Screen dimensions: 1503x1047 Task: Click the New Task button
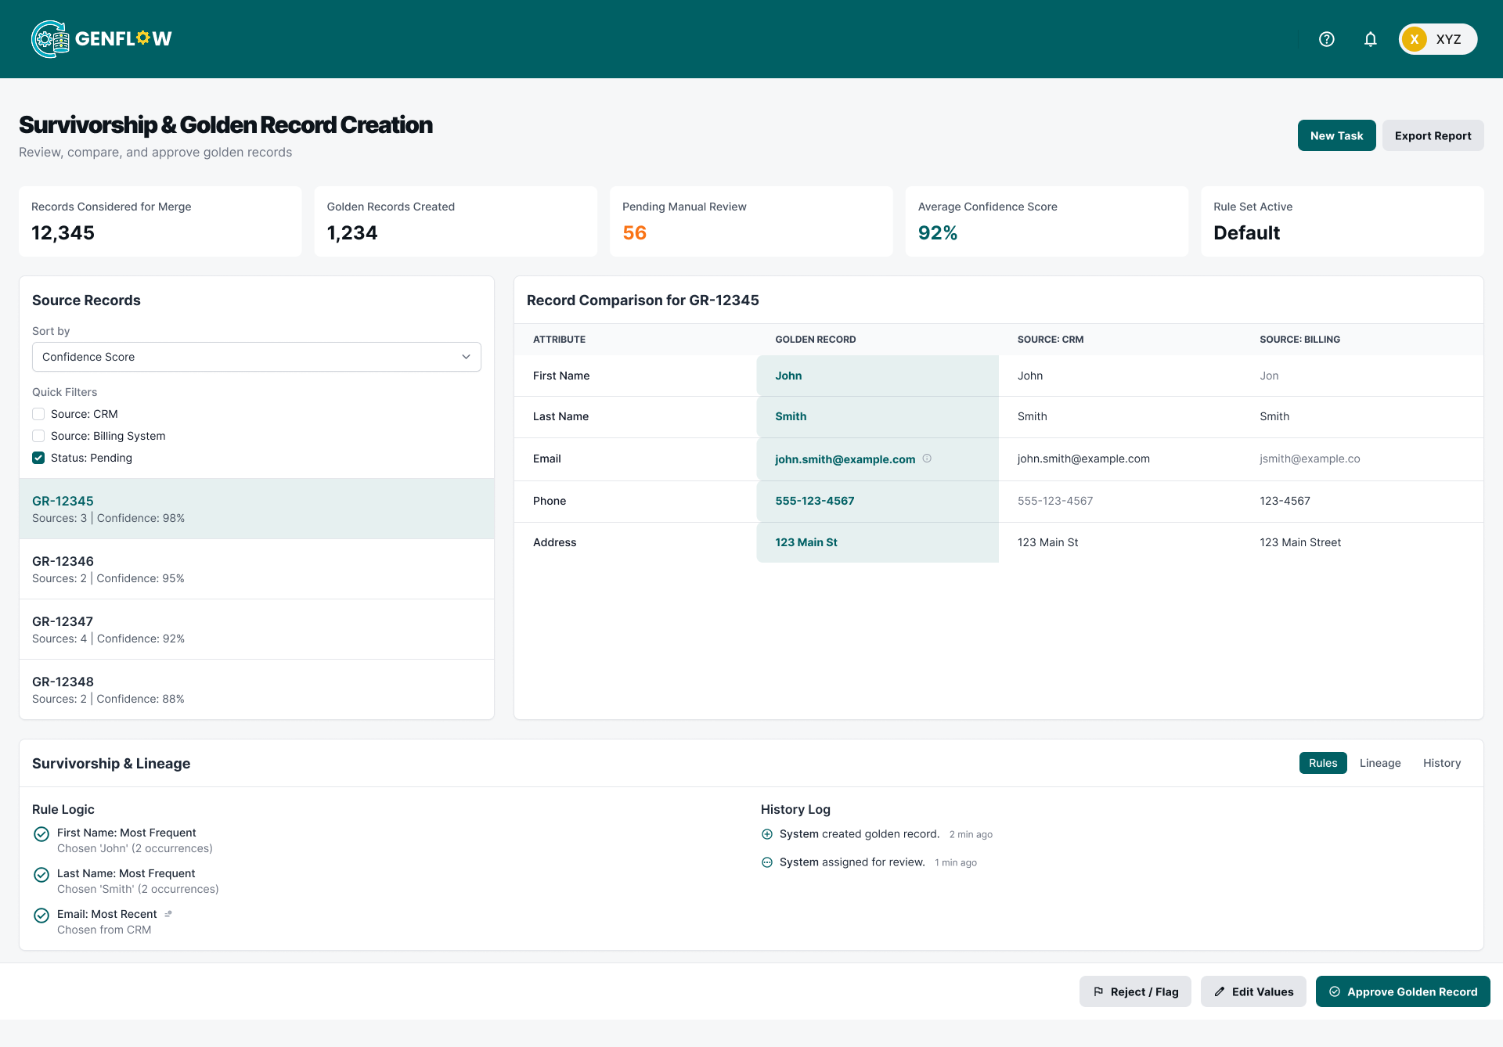pyautogui.click(x=1337, y=135)
